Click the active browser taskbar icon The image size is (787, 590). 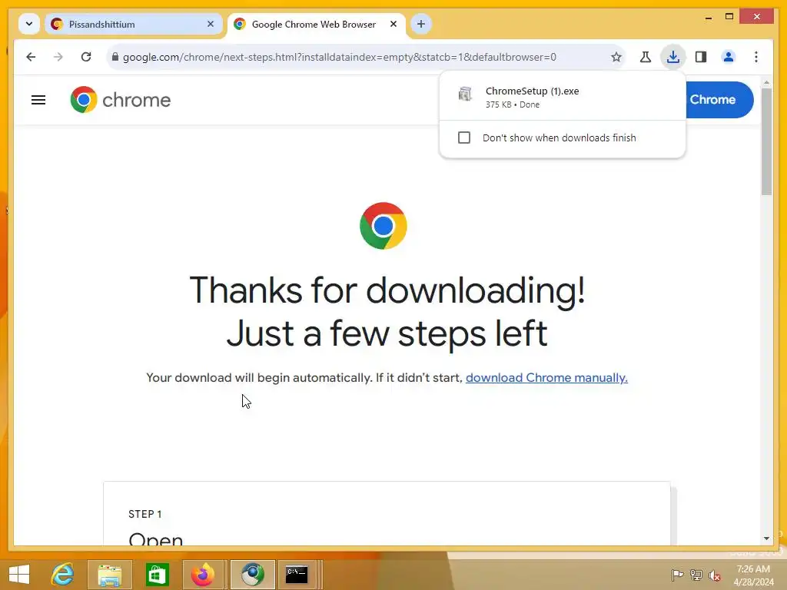(x=252, y=575)
